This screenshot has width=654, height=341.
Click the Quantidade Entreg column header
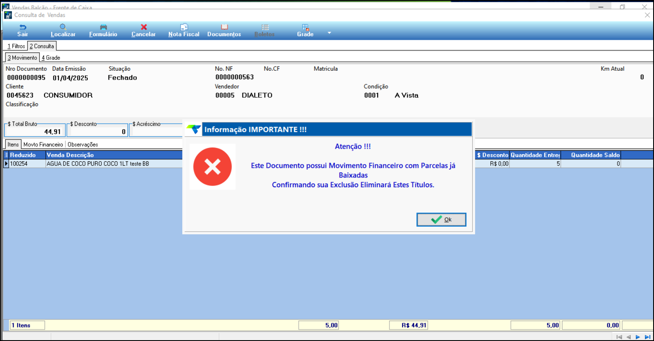pyautogui.click(x=535, y=155)
